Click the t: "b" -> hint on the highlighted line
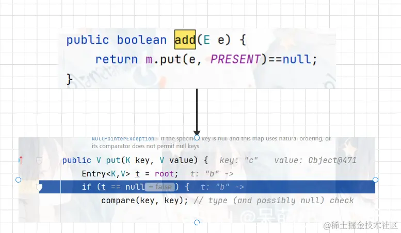Image resolution: width=401 pixels, height=233 pixels. 222,187
